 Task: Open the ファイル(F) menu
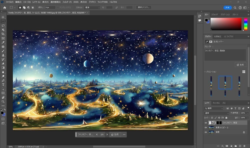(9, 2)
